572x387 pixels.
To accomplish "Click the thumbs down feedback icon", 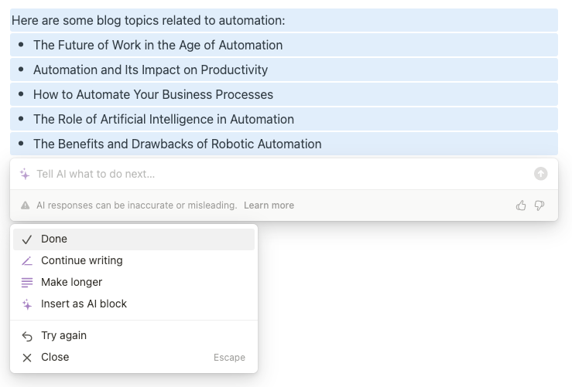I will (539, 205).
